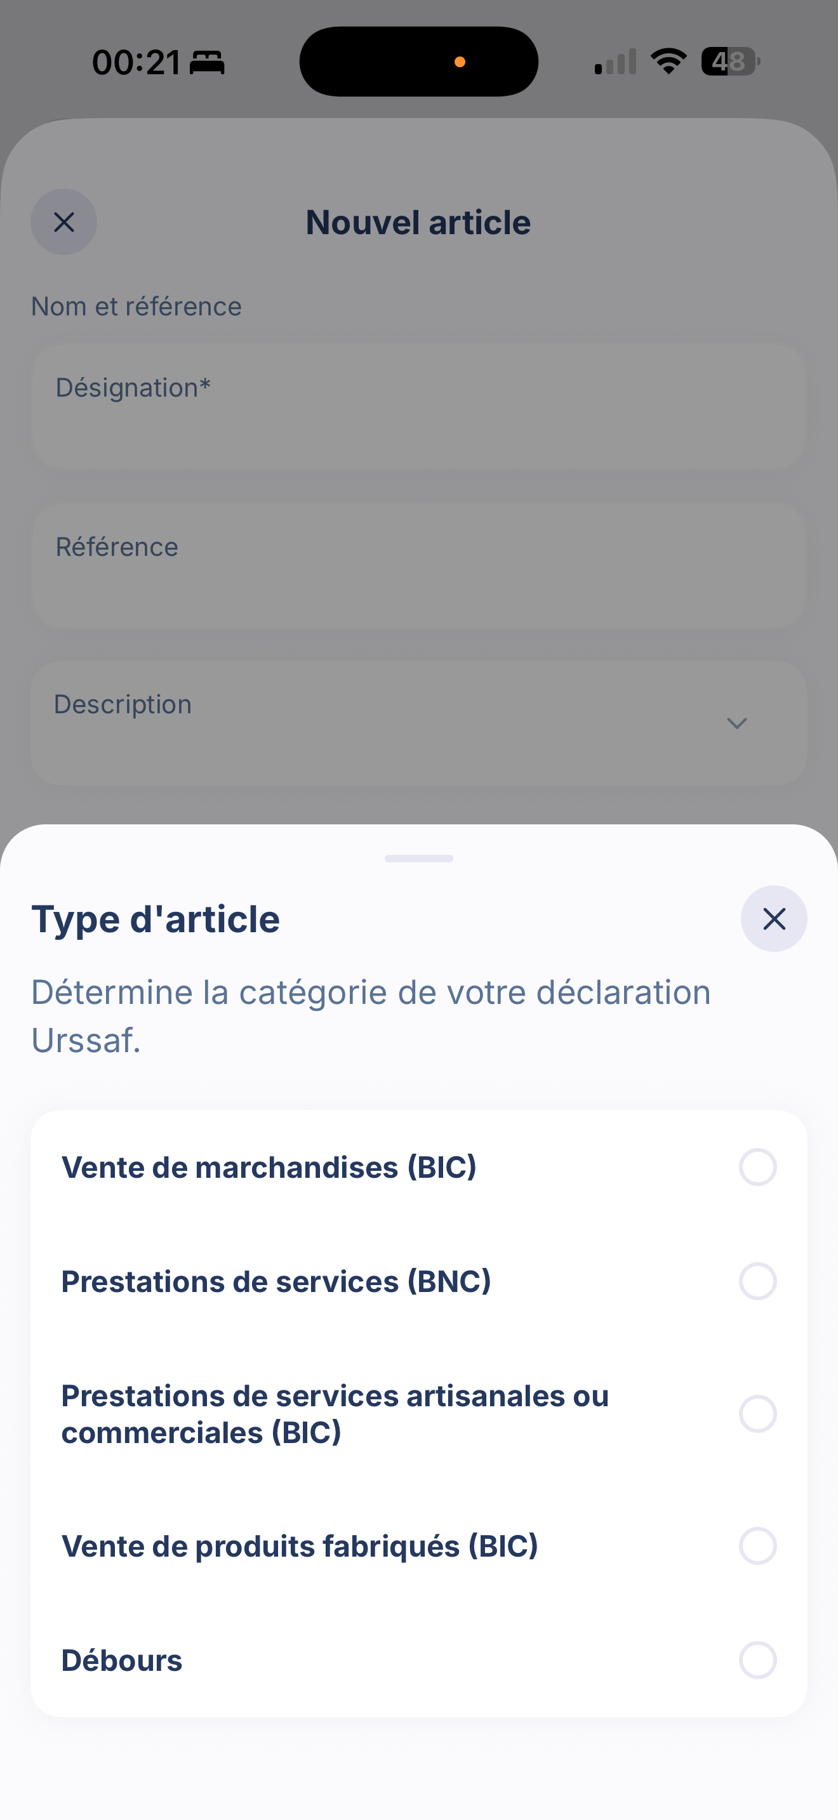This screenshot has height=1820, width=838.
Task: Tap the cellular signal bars icon
Action: pyautogui.click(x=615, y=62)
